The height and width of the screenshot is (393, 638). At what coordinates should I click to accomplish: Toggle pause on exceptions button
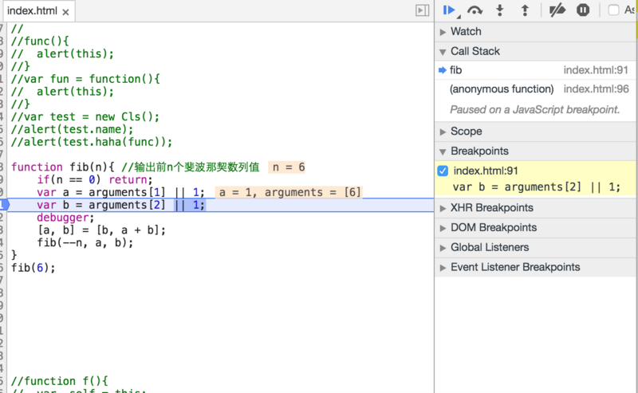click(583, 10)
